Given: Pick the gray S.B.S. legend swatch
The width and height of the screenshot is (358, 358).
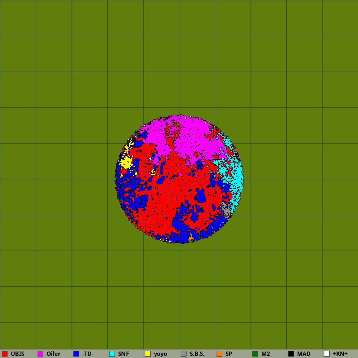Looking at the screenshot, I should point(184,354).
